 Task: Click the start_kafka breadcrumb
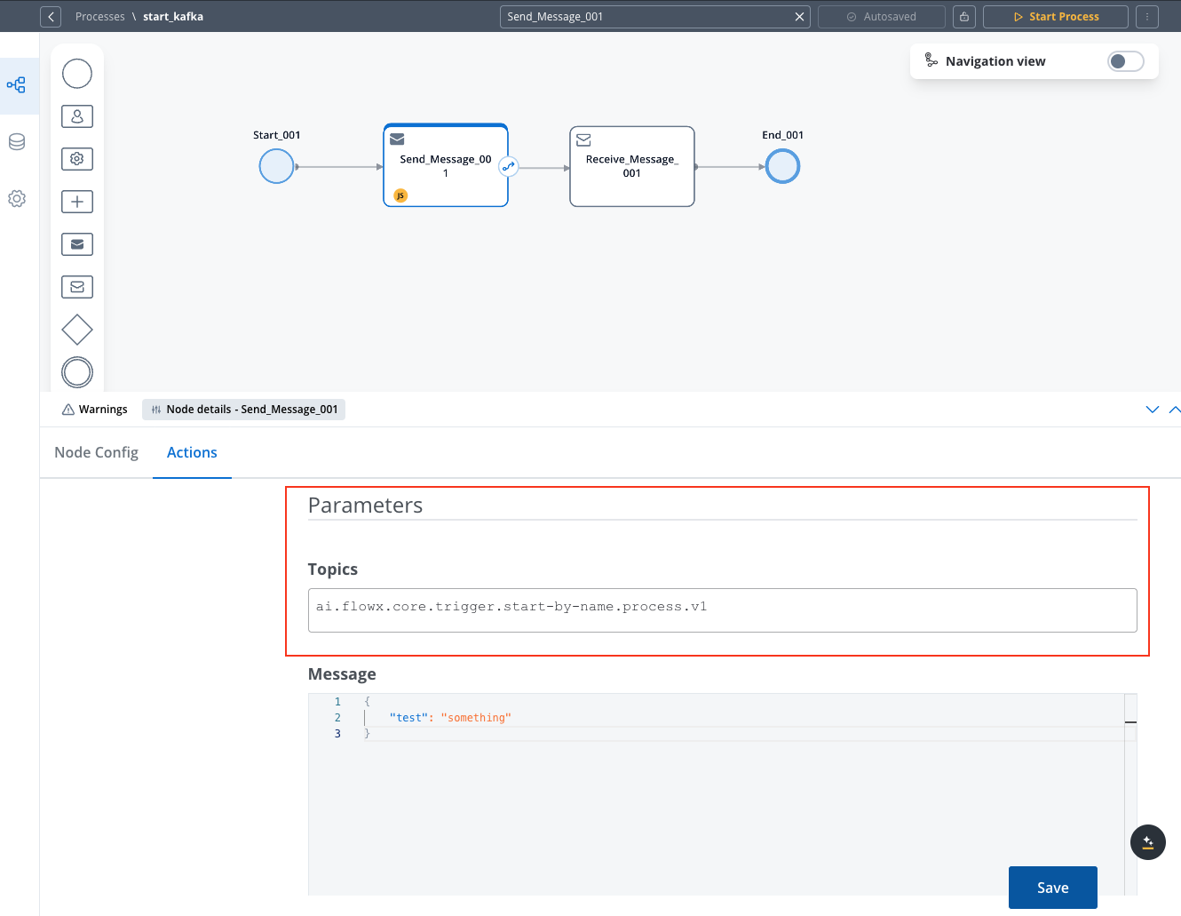pos(173,17)
